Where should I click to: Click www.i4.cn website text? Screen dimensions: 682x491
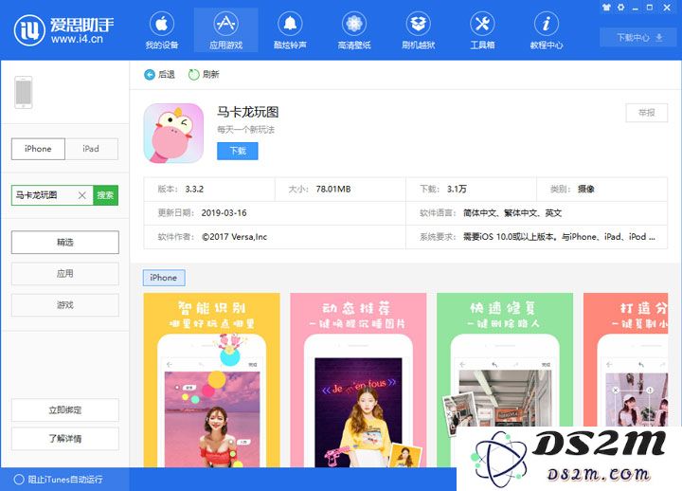[77, 39]
